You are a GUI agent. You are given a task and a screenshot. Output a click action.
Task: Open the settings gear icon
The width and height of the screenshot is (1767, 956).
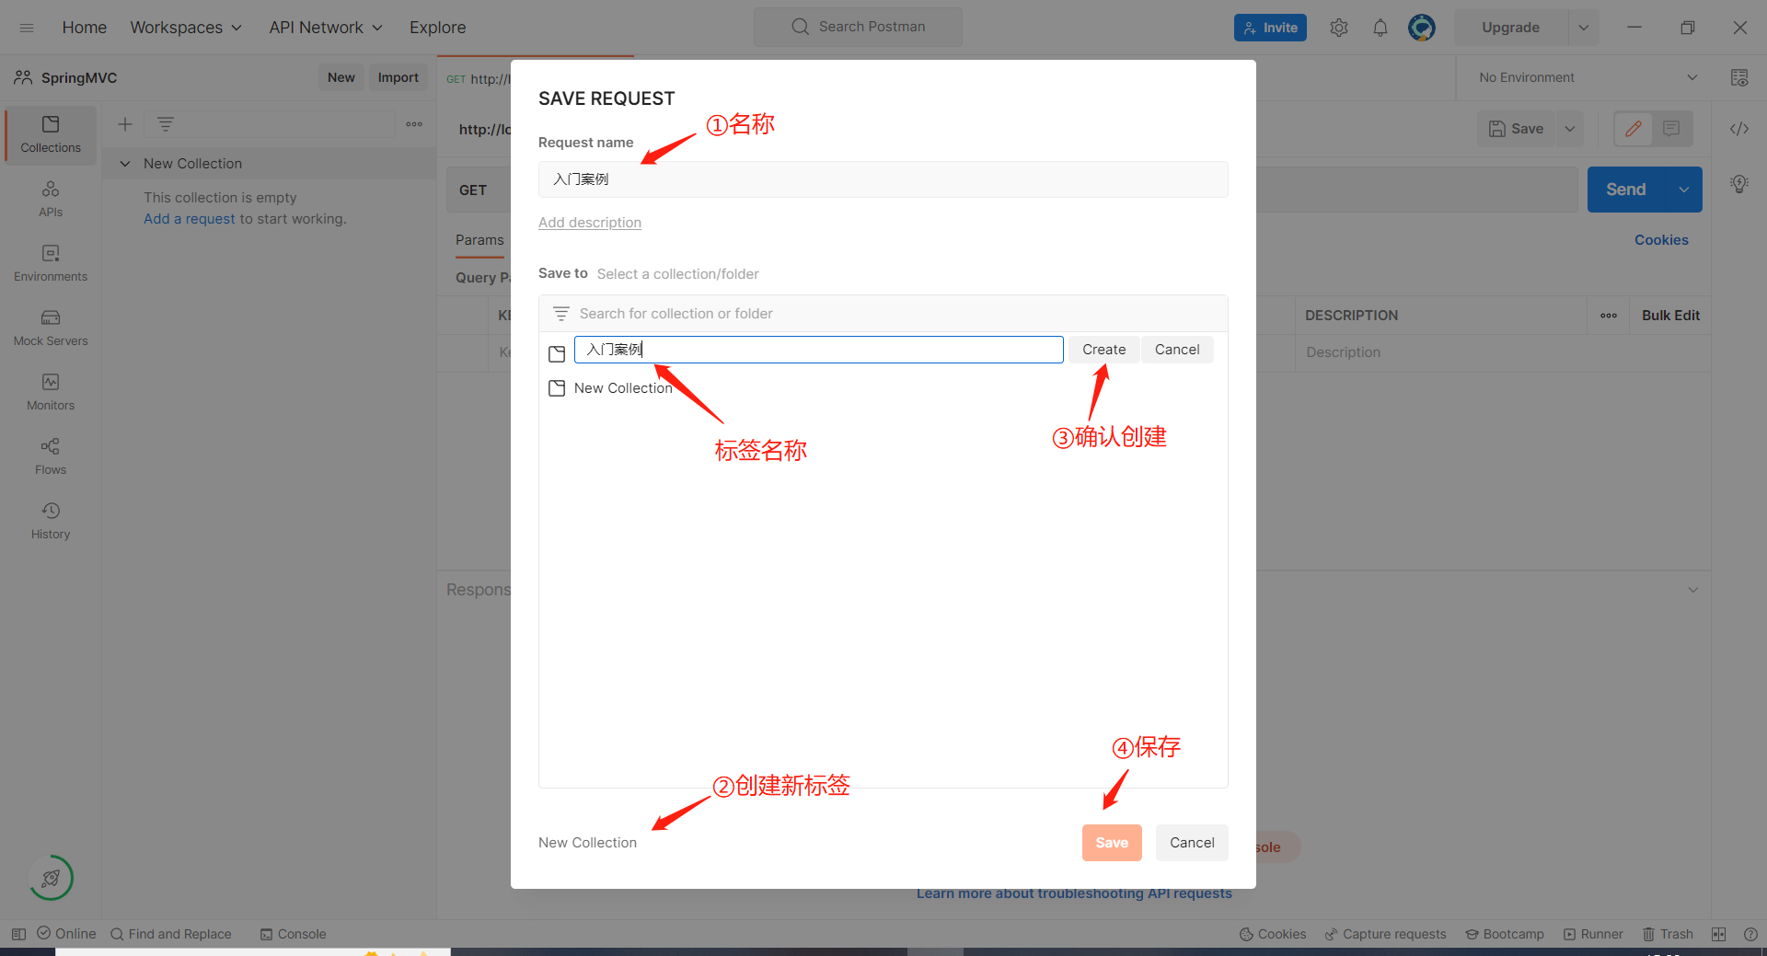[1339, 28]
